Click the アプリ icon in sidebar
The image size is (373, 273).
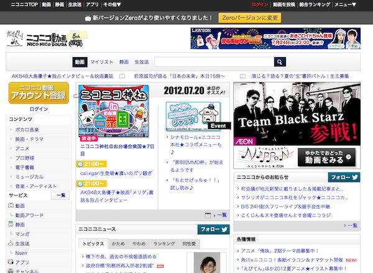point(11,262)
